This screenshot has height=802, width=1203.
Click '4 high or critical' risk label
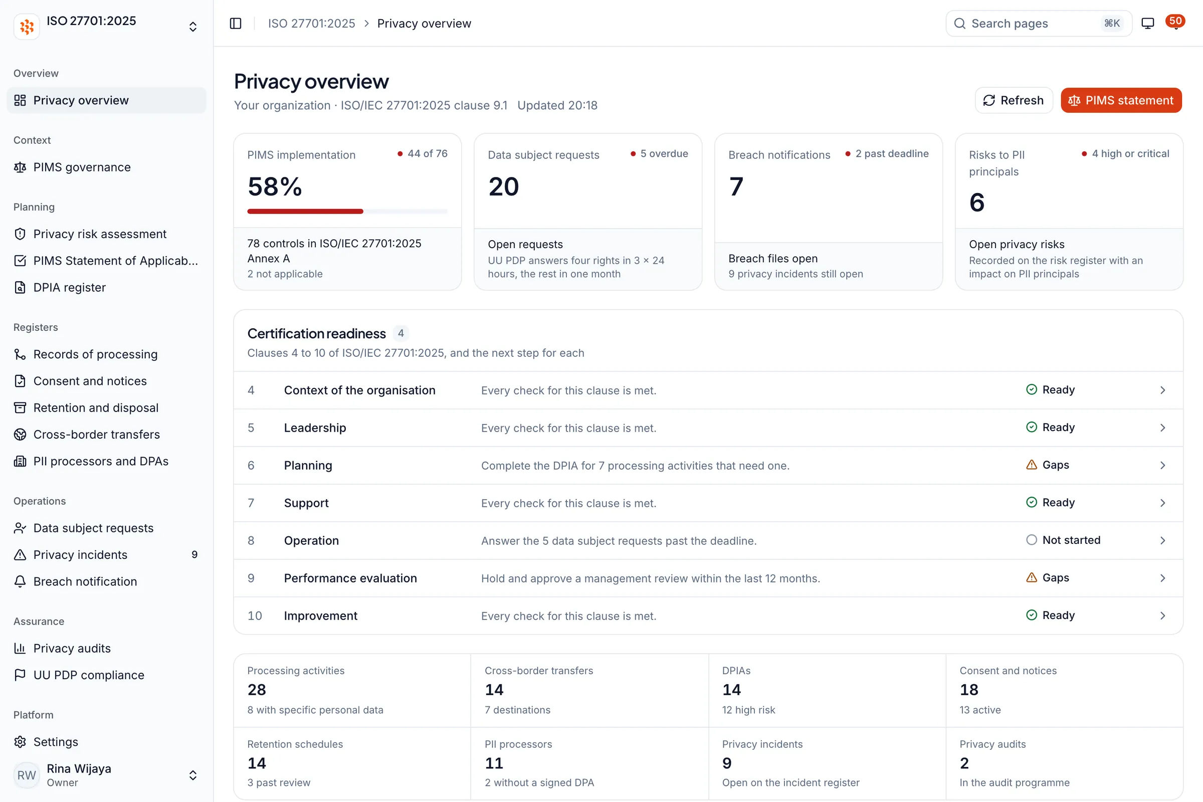(1126, 153)
